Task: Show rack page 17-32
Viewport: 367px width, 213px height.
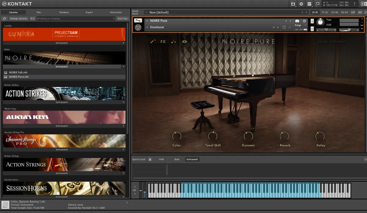Action: (x=325, y=12)
